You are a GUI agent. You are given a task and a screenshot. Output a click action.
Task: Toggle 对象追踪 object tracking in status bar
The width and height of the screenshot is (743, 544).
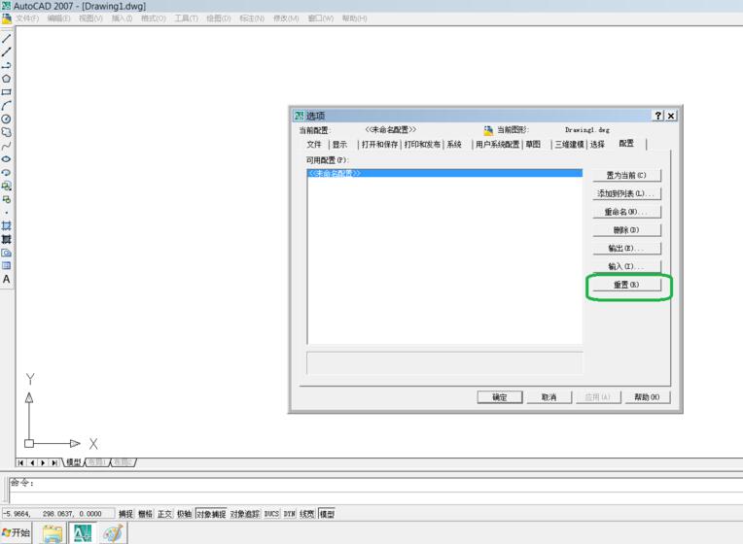click(x=245, y=514)
